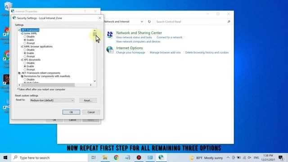Click the settings list vertical scrollbar thumb
Viewport: 288px width, 162px height.
[94, 34]
